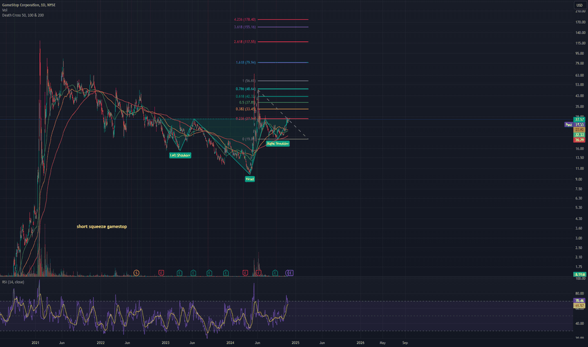Click the 1.618 (79.94) Fibonacci level label
This screenshot has height=347, width=588.
(245, 62)
